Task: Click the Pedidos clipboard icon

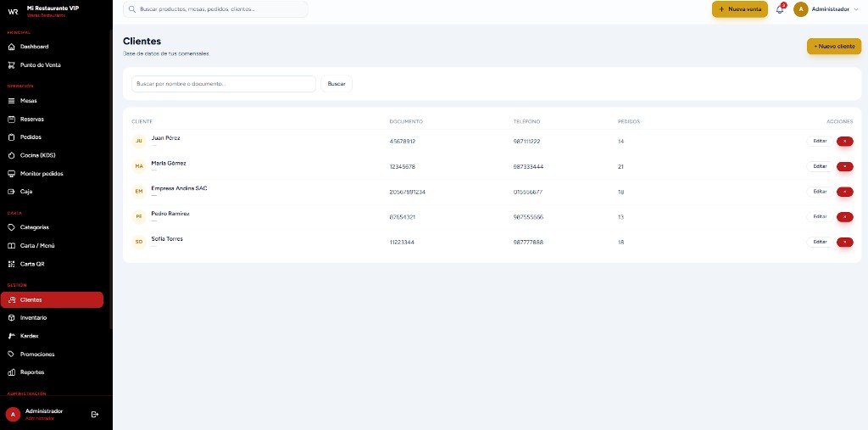Action: click(x=11, y=137)
